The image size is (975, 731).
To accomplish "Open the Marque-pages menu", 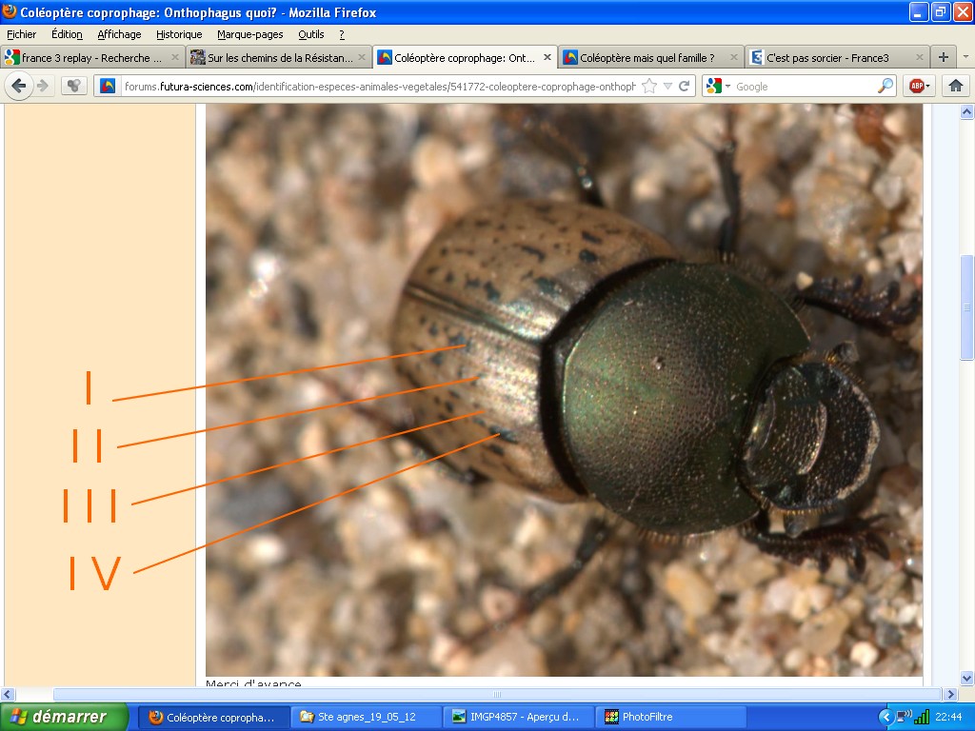I will pyautogui.click(x=250, y=34).
